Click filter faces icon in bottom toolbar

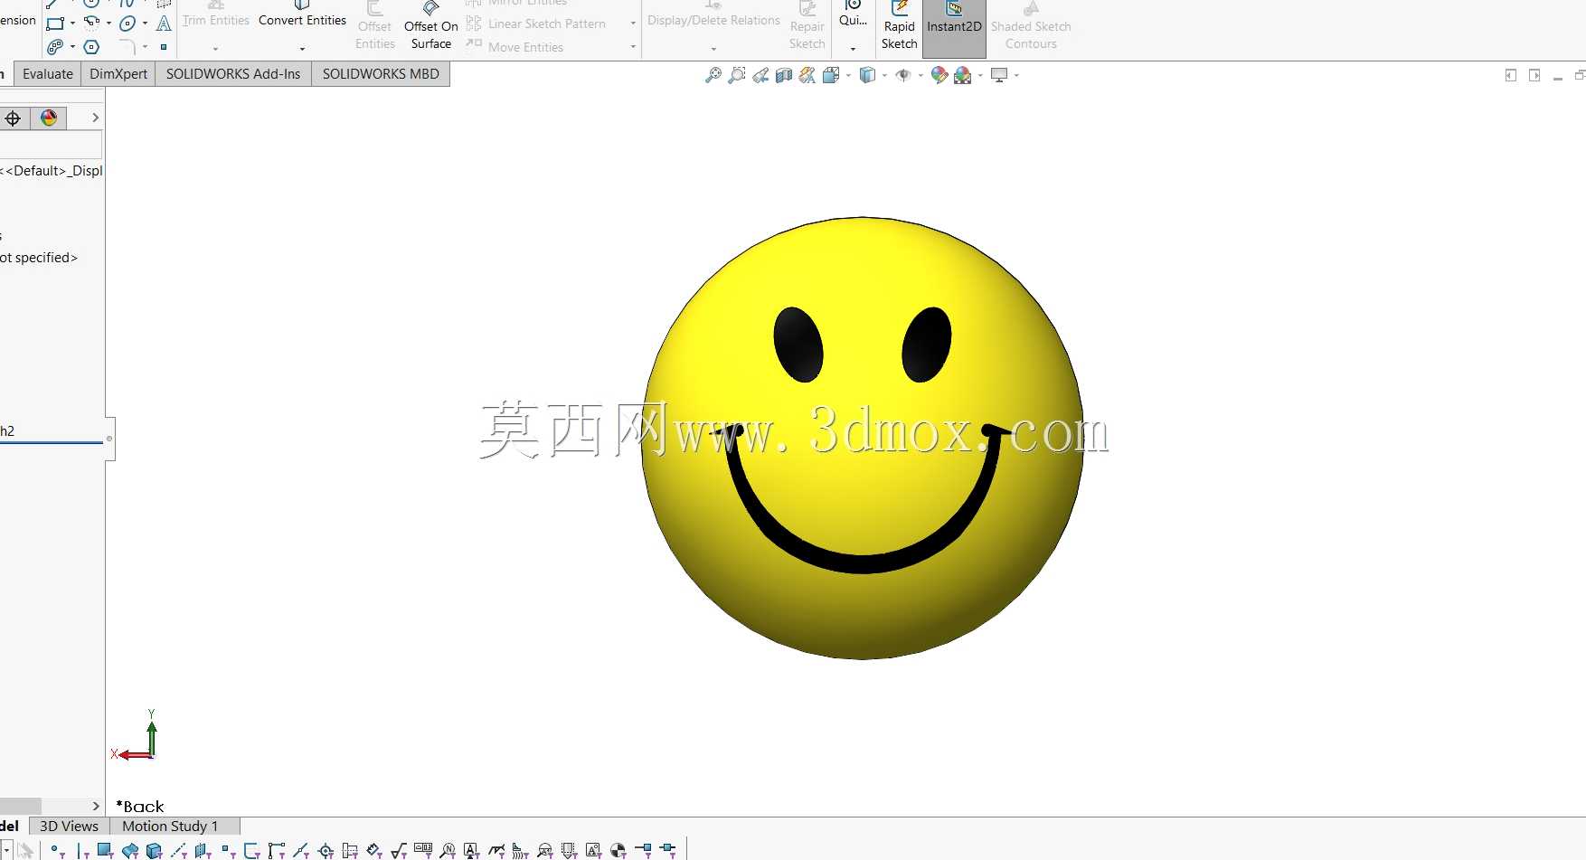105,850
